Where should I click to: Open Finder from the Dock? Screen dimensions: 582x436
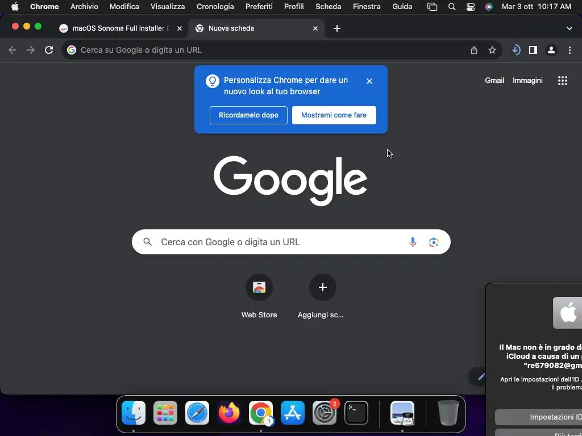[134, 413]
